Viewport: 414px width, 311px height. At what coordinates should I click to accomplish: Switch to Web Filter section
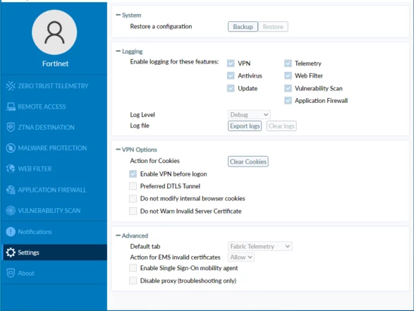pyautogui.click(x=35, y=169)
